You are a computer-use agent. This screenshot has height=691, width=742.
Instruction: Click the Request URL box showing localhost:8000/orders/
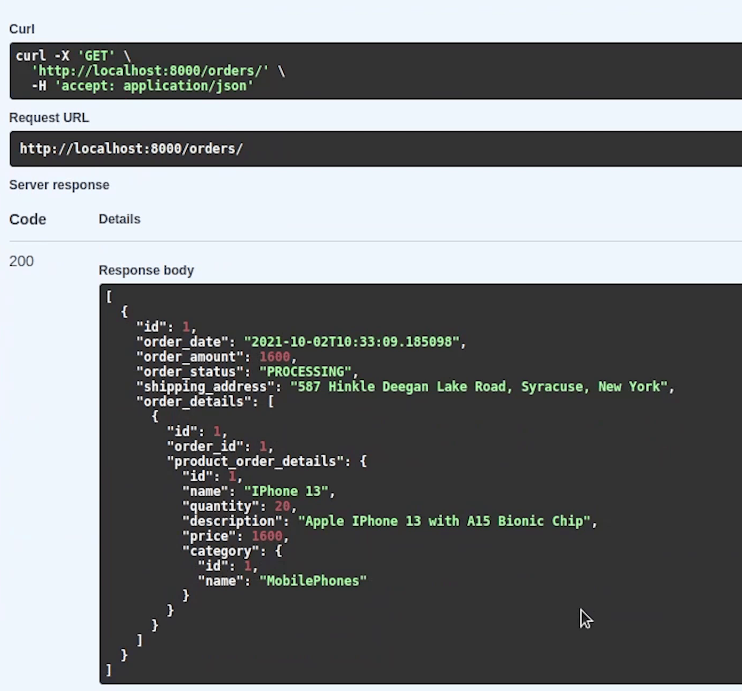[x=131, y=149]
